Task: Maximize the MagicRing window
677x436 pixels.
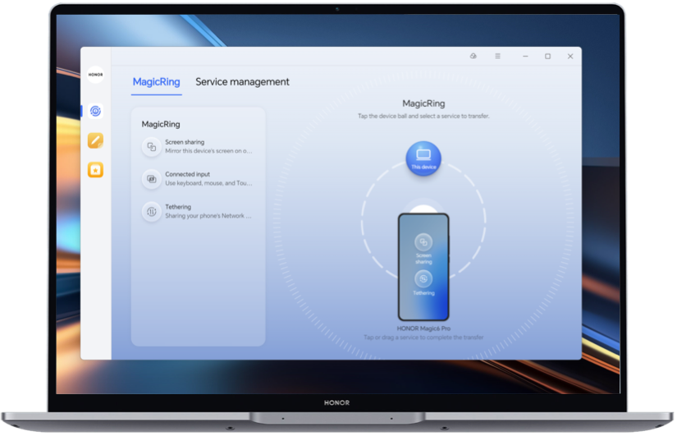Action: 548,56
